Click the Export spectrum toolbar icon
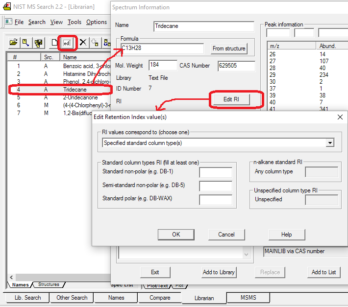 (x=26, y=42)
